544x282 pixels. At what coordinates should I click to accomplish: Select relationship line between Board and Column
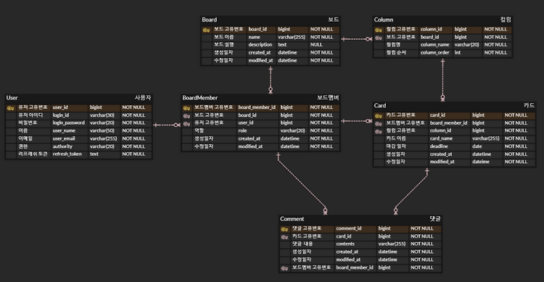(357, 39)
